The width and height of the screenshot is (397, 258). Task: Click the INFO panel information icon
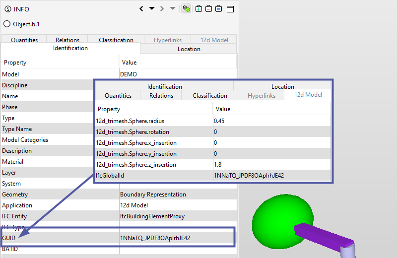coord(7,9)
